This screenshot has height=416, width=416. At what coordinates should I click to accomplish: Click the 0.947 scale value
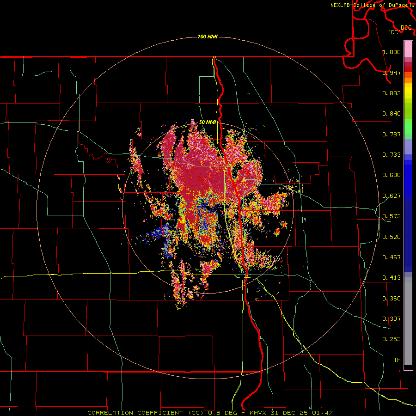[x=392, y=73]
